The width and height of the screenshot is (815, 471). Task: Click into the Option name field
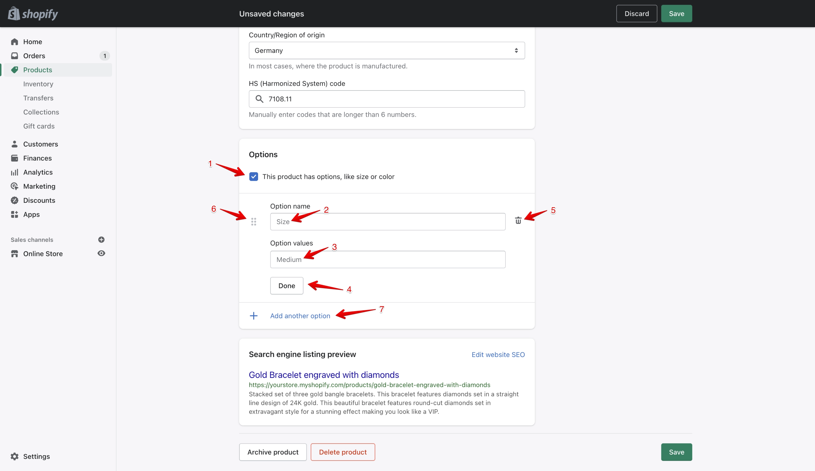388,221
